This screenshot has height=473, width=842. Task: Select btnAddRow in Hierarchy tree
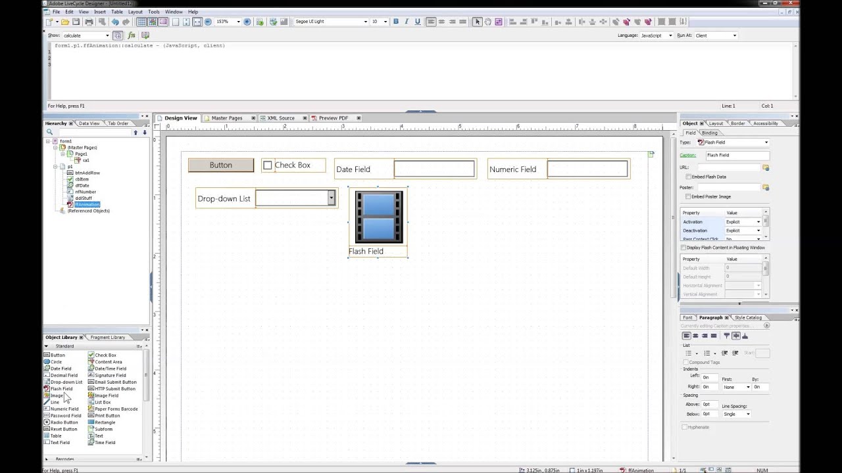87,173
